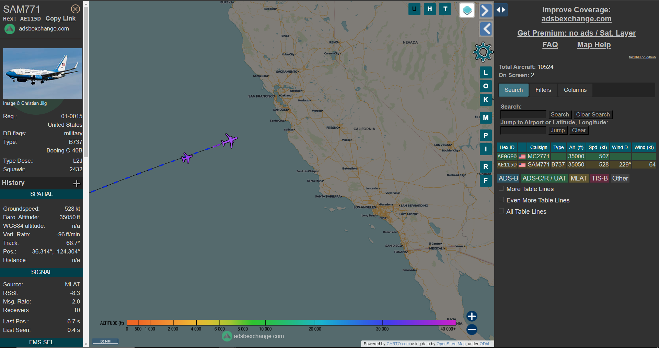Screen dimensions: 659x348
Task: Click the Search button next to search field
Action: [559, 115]
